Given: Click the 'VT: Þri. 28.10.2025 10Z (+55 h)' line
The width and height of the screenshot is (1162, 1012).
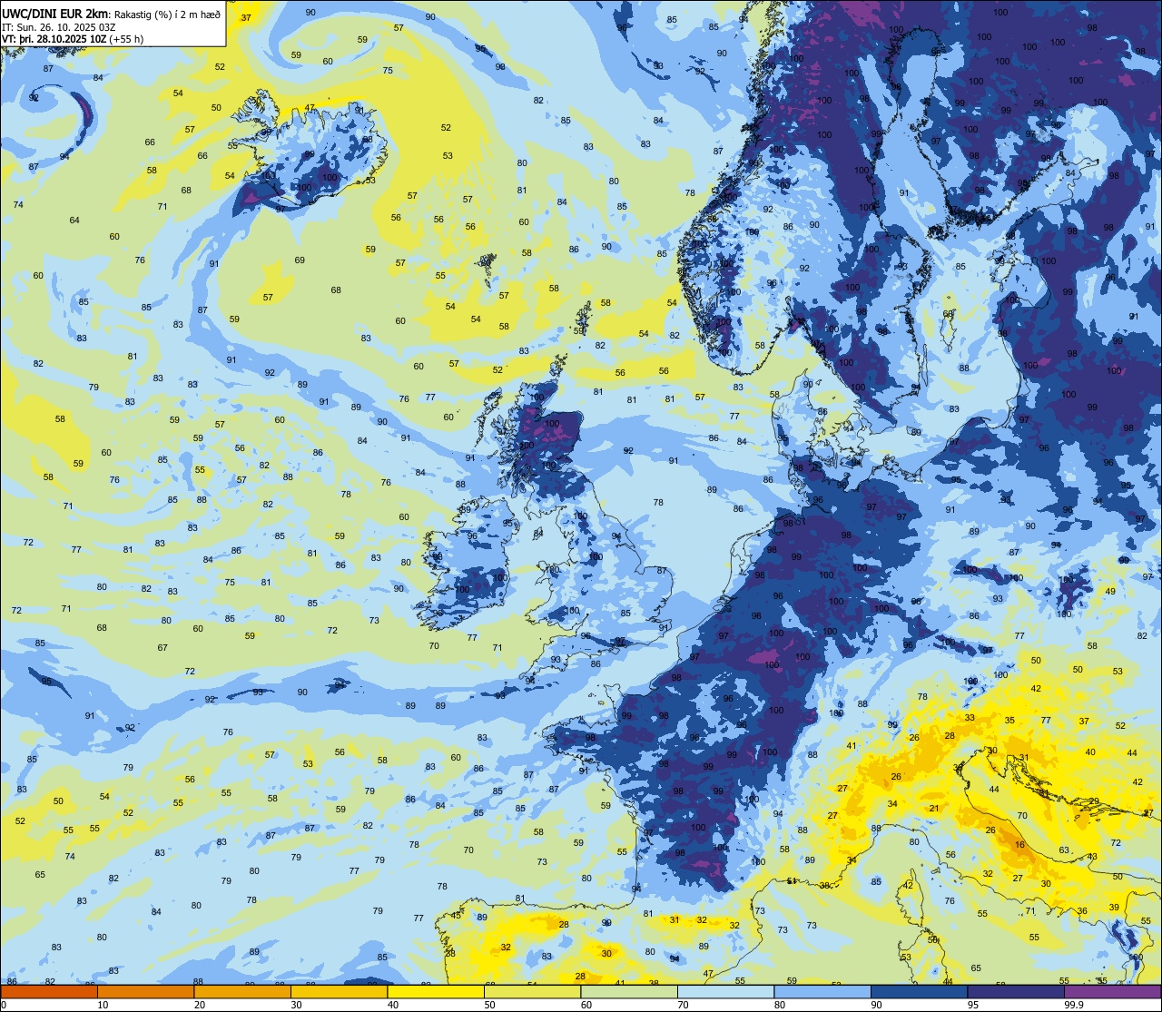Looking at the screenshot, I should pyautogui.click(x=73, y=39).
